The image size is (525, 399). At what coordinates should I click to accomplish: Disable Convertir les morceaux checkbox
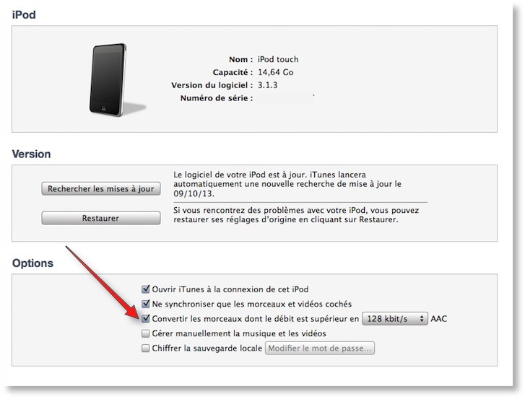tap(145, 318)
